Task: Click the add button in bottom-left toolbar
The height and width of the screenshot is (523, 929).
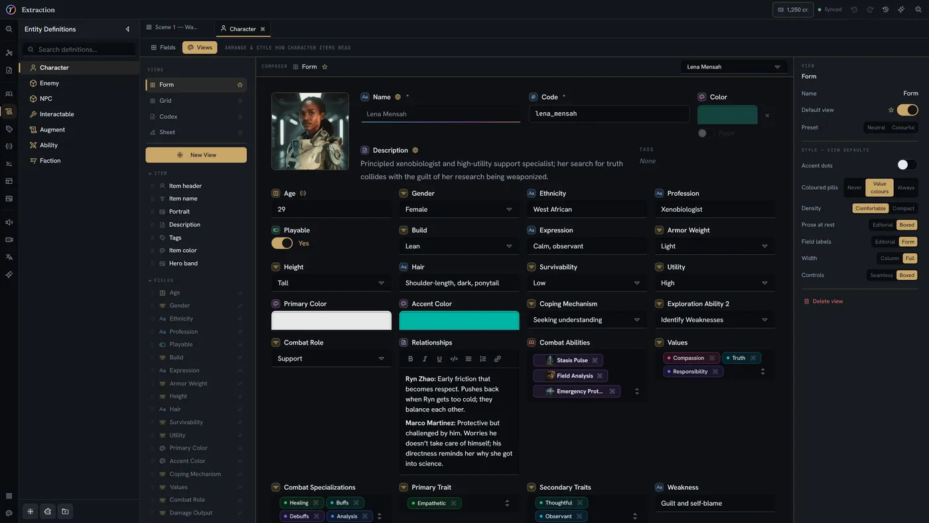Action: click(x=30, y=512)
